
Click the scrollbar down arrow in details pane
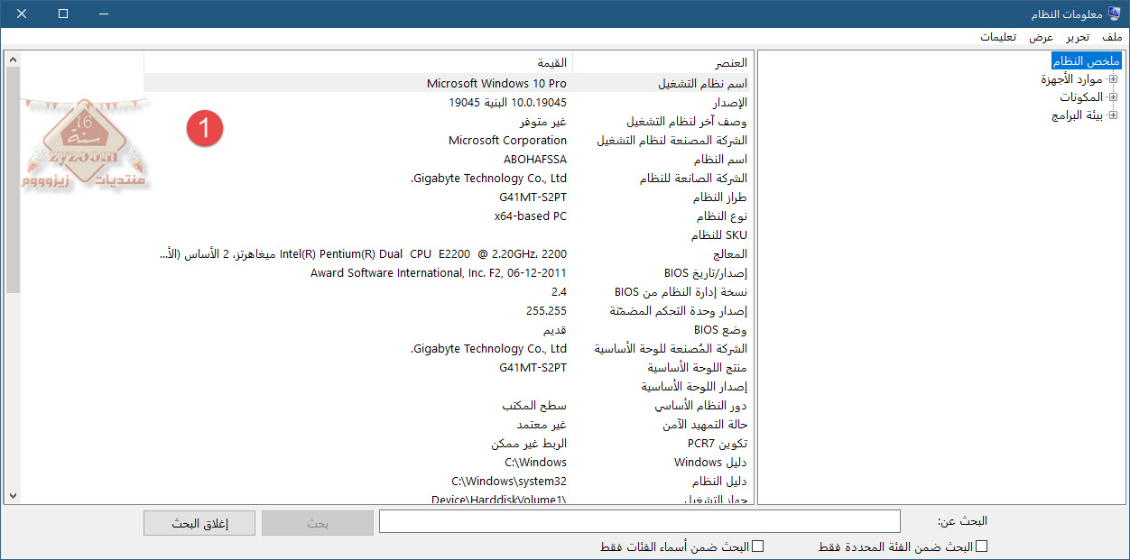coord(13,495)
